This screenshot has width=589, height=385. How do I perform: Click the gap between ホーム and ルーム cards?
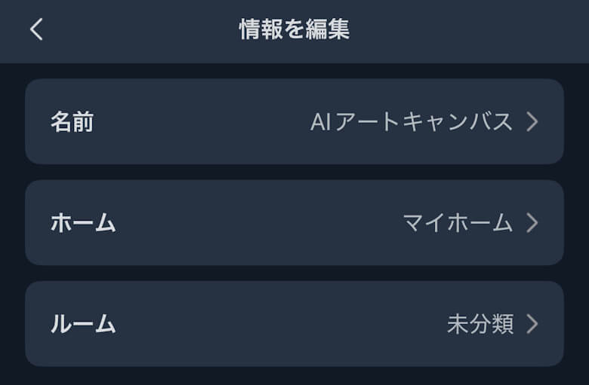point(294,273)
